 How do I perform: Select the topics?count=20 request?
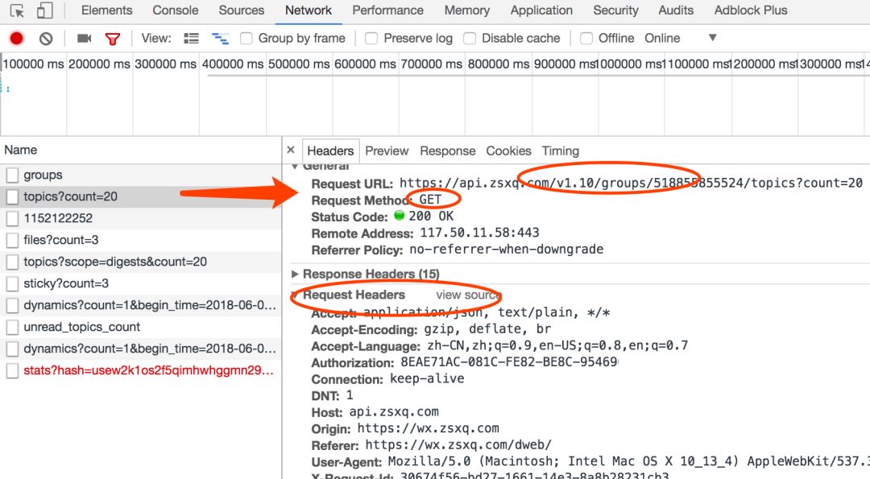pyautogui.click(x=140, y=196)
